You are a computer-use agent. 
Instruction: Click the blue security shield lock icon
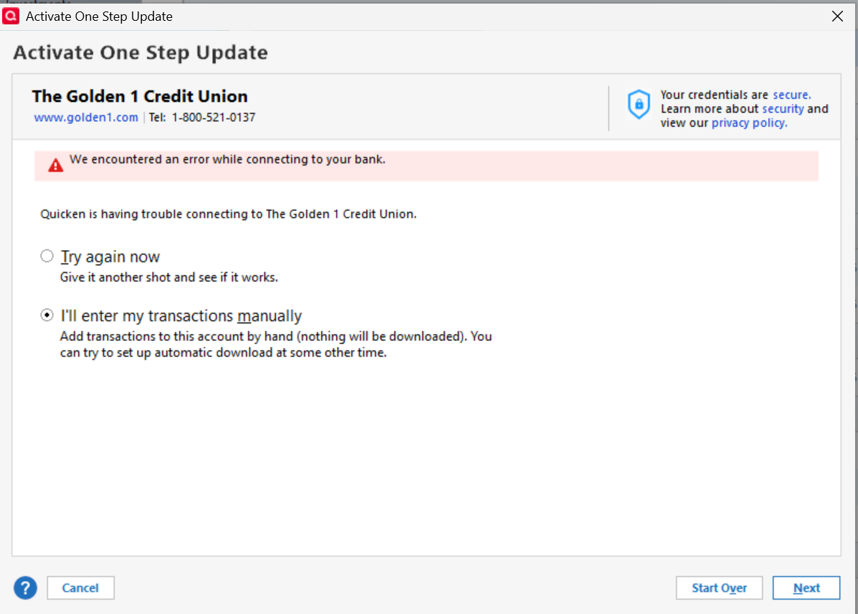click(x=639, y=104)
